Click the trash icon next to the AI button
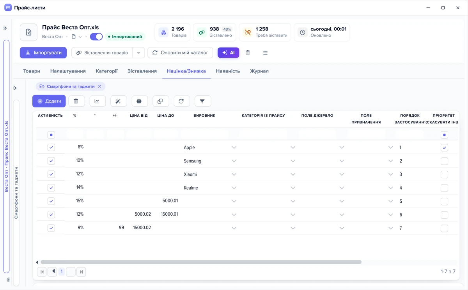This screenshot has width=468, height=290. coord(248,53)
